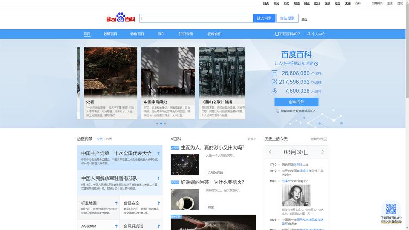Open the 权威合作 menu item

214,34
